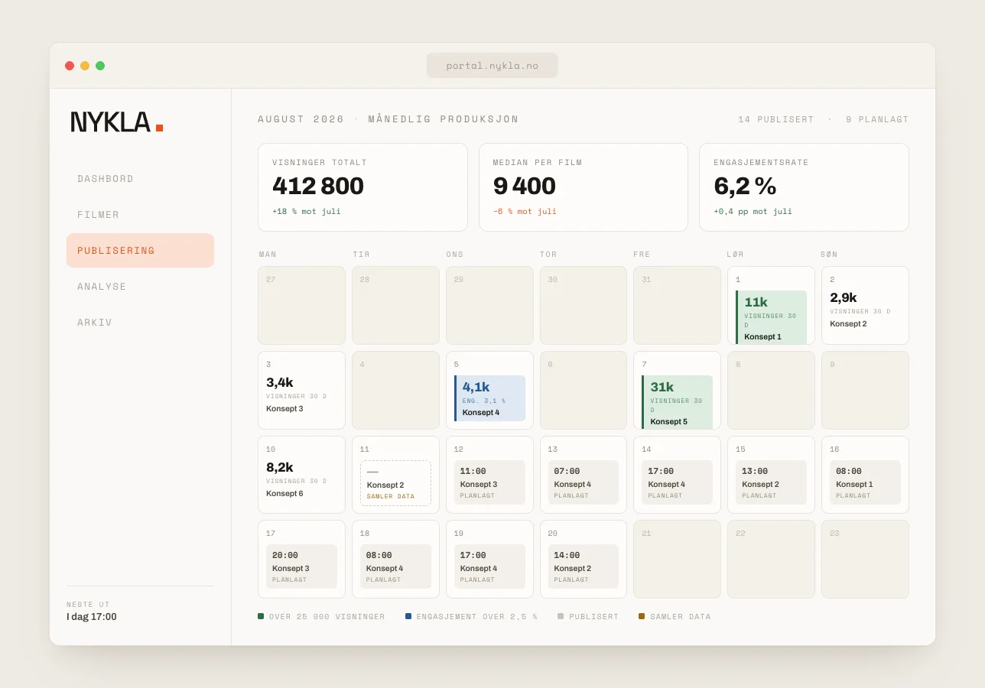Open the Konsept 2 Samler data entry on day 11
Screen dimensions: 985x688
pyautogui.click(x=395, y=483)
